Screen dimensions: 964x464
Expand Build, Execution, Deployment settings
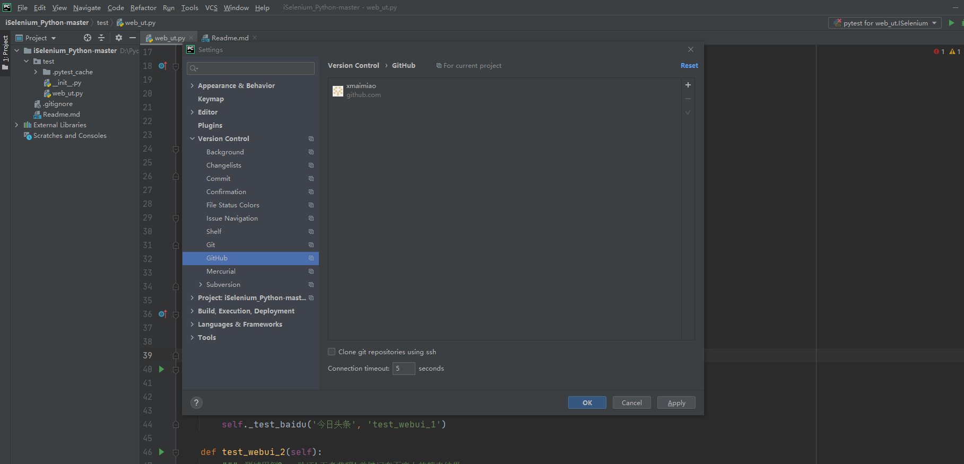click(192, 311)
